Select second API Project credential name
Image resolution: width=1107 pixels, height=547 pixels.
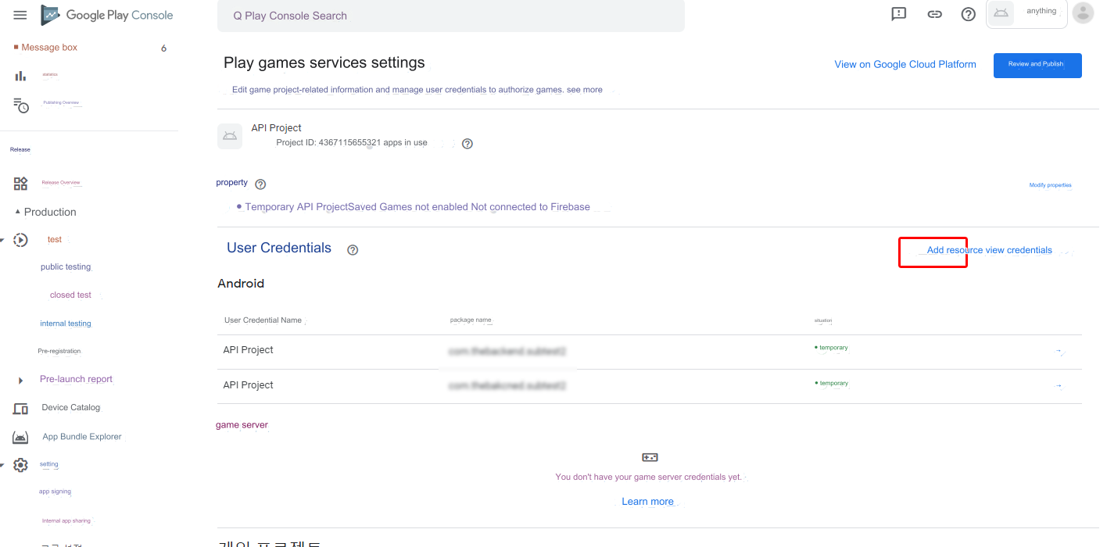tap(248, 385)
